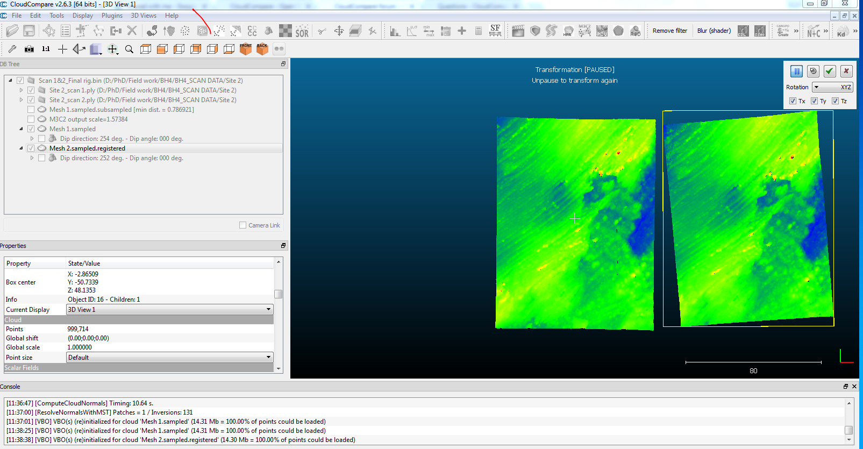Click the SF scalar field icon
This screenshot has width=863, height=449.
495,31
